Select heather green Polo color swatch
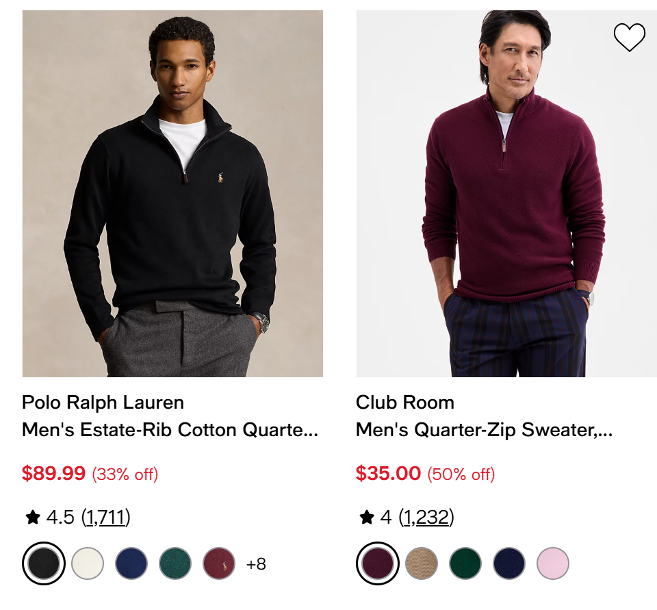 point(175,563)
